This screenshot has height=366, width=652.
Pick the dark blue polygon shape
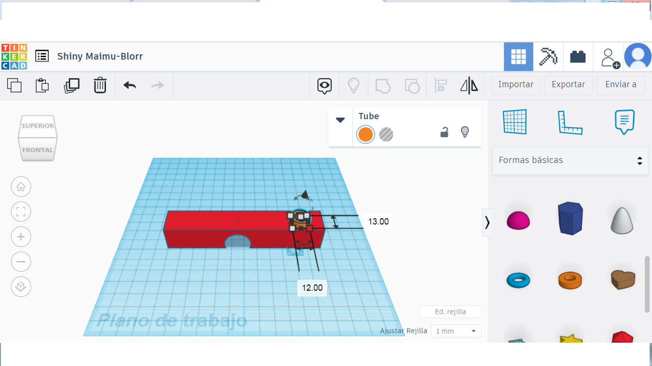(x=570, y=218)
